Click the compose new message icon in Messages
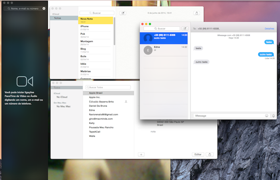280x180 pixels. point(185,29)
